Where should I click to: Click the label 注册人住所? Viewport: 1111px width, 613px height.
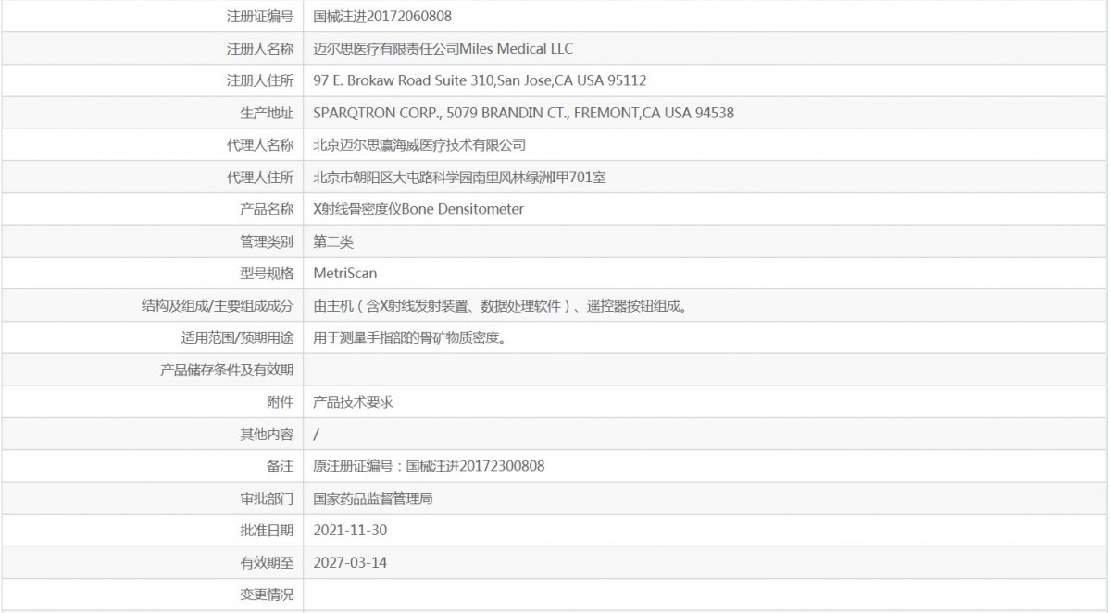[260, 80]
